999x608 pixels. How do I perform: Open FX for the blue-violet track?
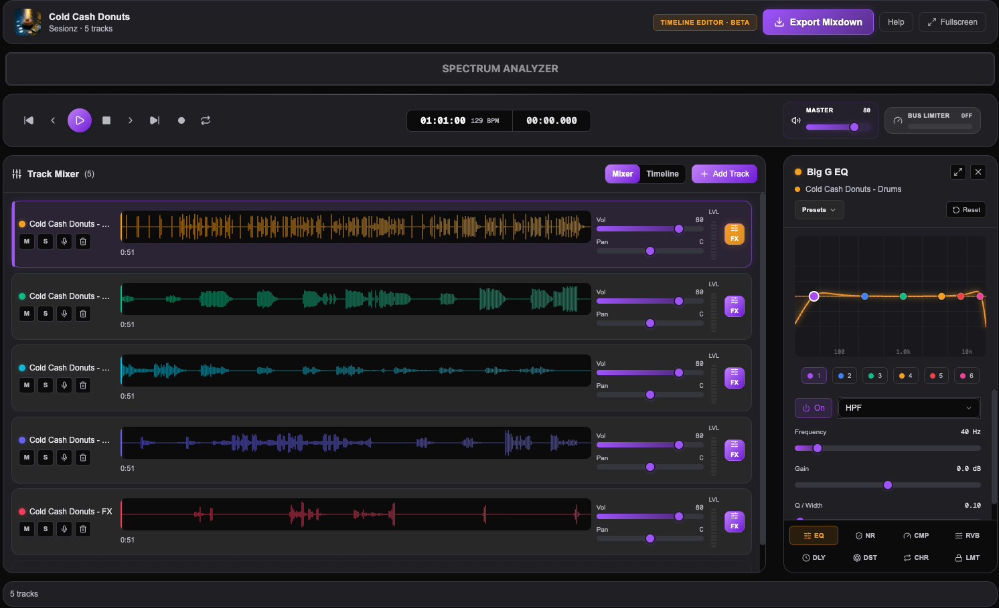point(735,450)
